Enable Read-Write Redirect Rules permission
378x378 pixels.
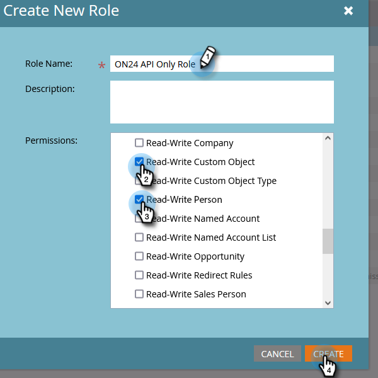(139, 275)
